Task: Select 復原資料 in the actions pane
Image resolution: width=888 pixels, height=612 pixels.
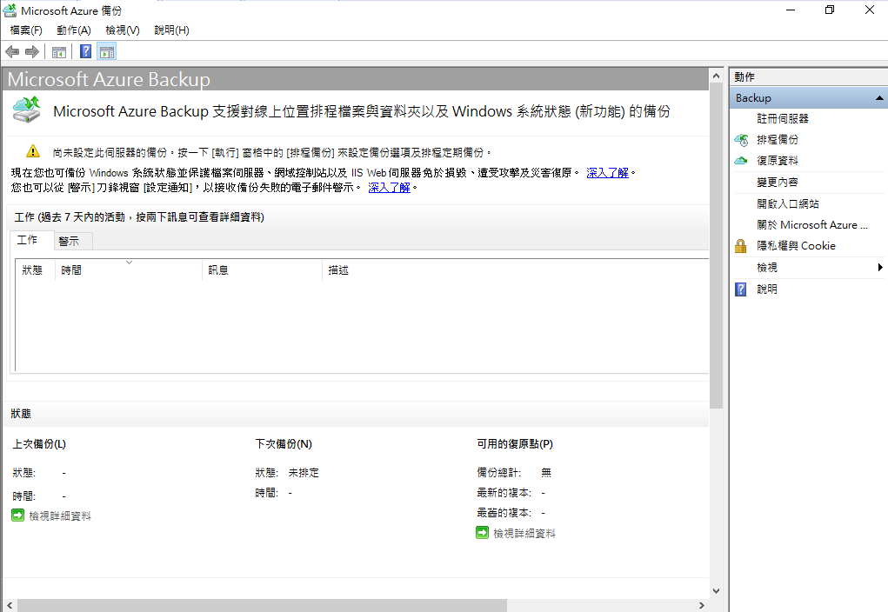Action: pyautogui.click(x=777, y=161)
